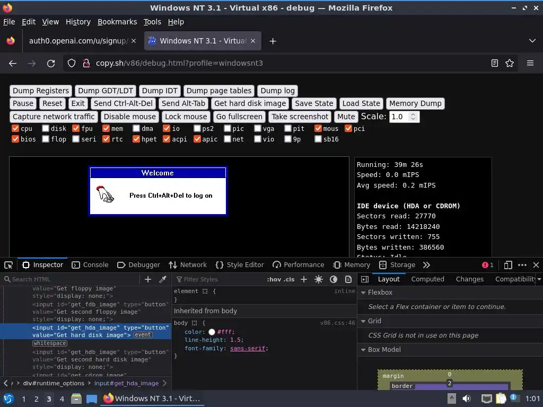Open the start menu icon in taskbar

(x=8, y=399)
